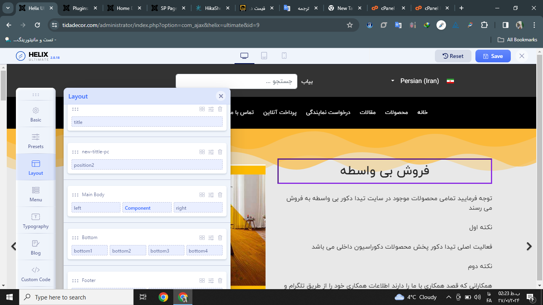Open row settings for Main Body
543x305 pixels.
coord(211,195)
